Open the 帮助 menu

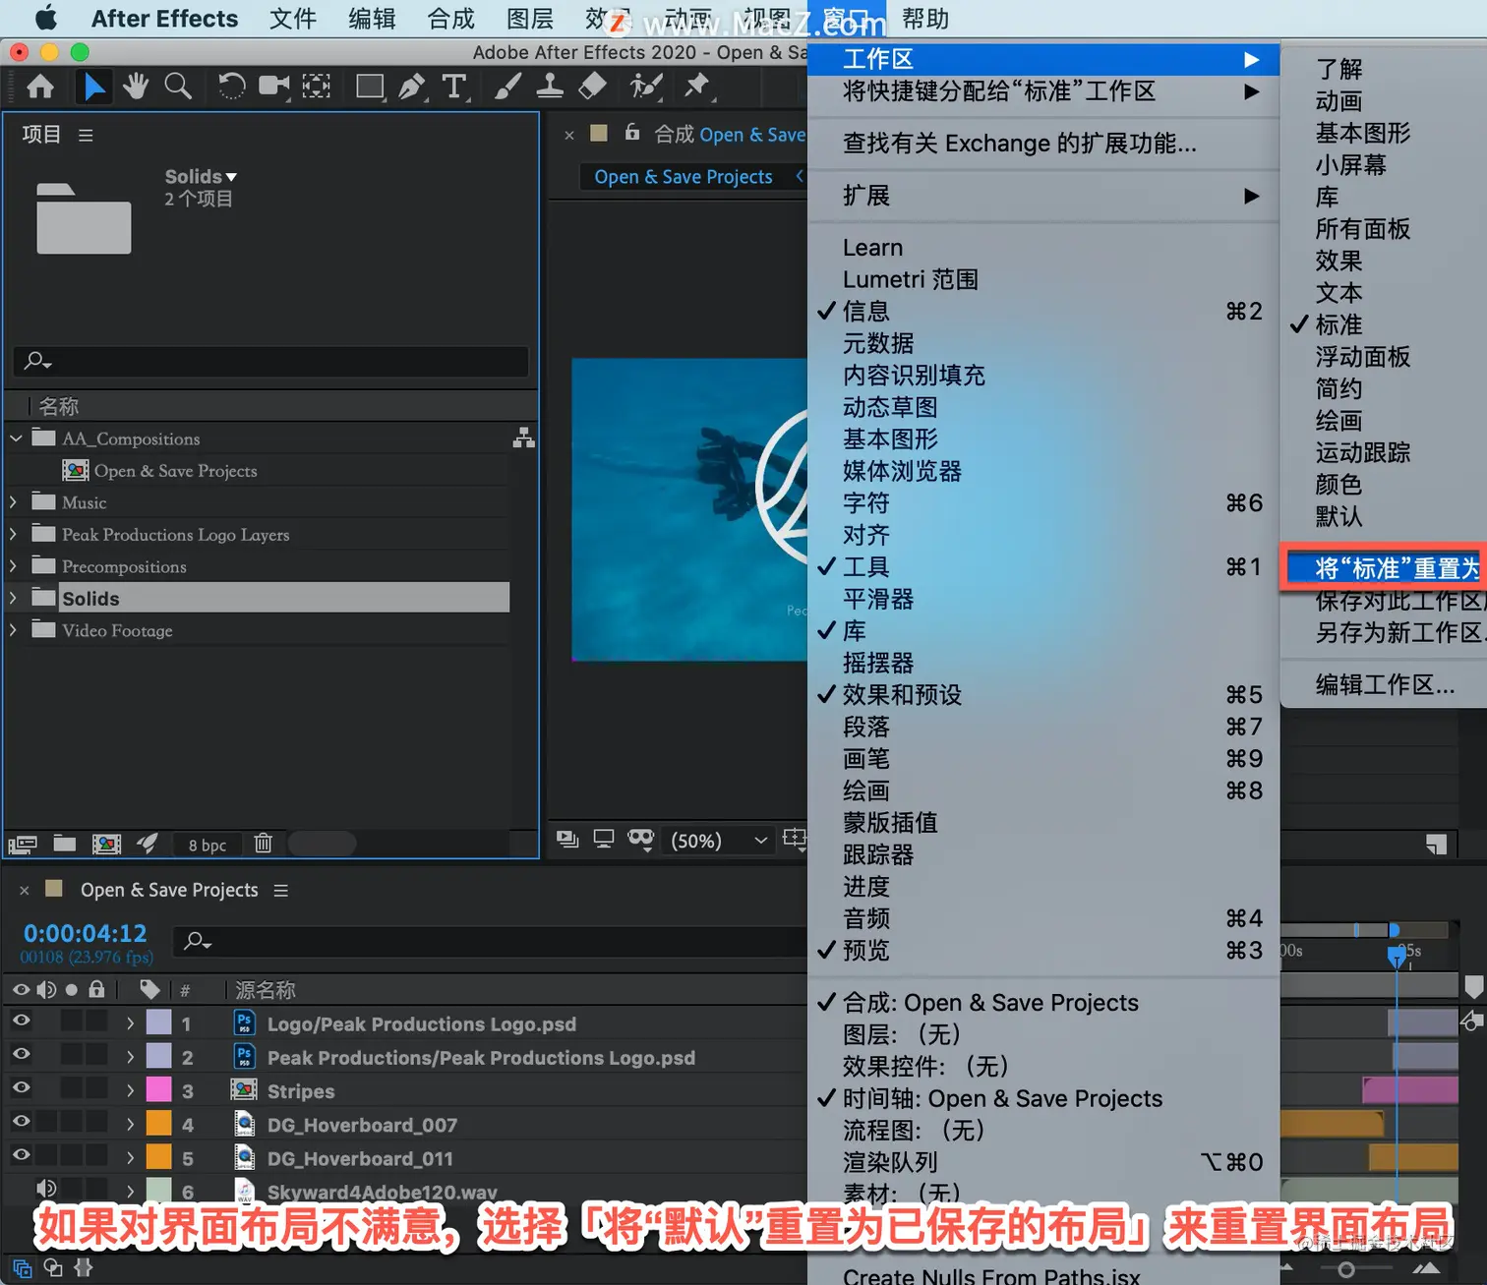click(x=925, y=19)
